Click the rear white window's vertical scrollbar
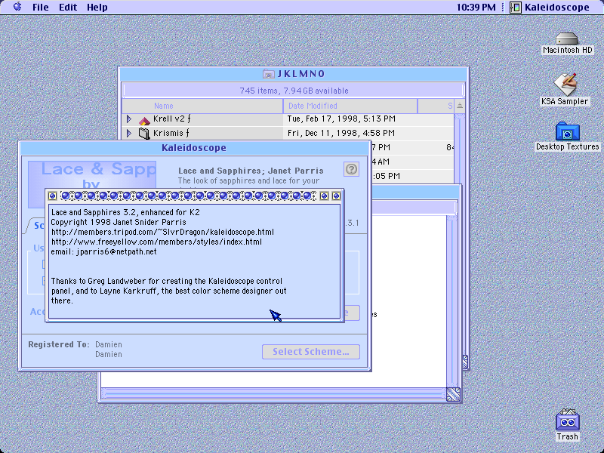Viewport: 604px width, 453px height. click(x=452, y=301)
